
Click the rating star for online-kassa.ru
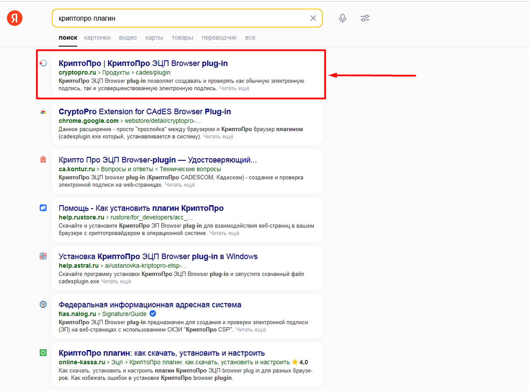(294, 362)
